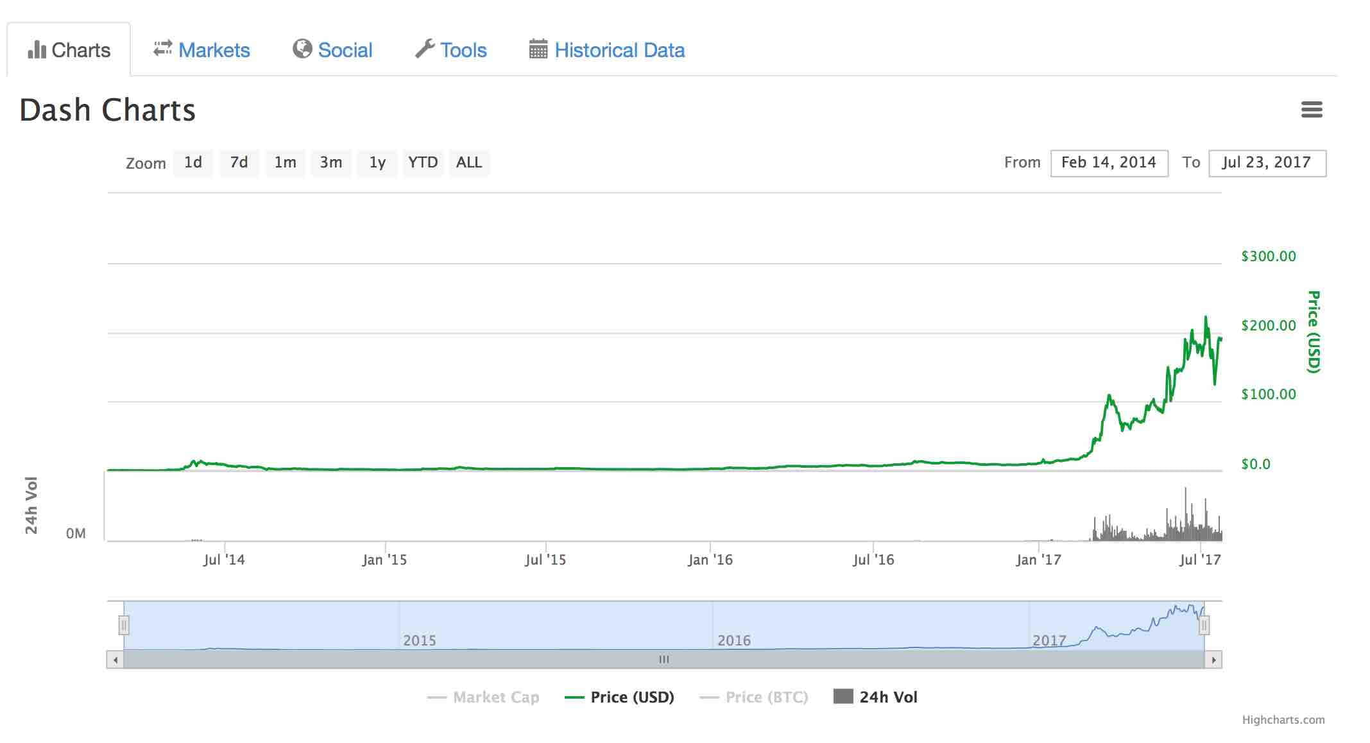Click the Jul '14 axis label

[224, 560]
